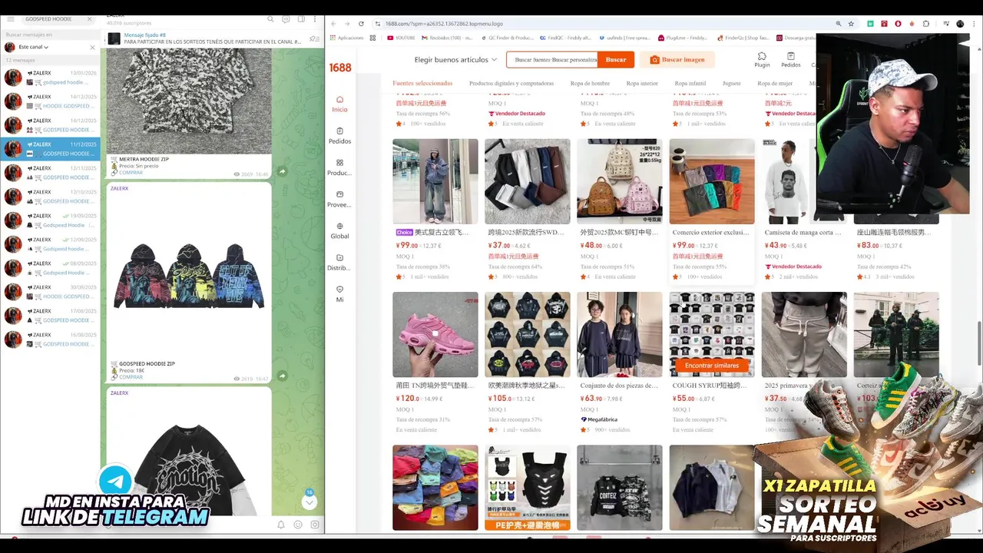Click camera icon in Telegram bottom bar
The width and height of the screenshot is (983, 553).
pyautogui.click(x=315, y=525)
